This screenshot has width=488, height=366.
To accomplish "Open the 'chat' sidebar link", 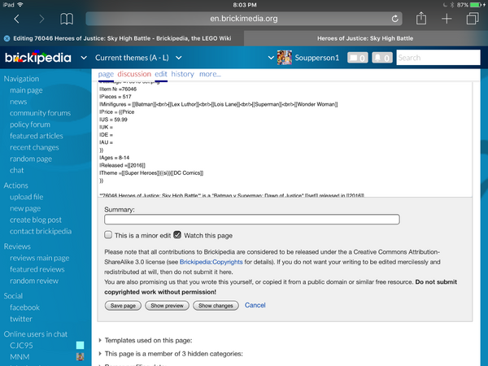I will pos(16,170).
